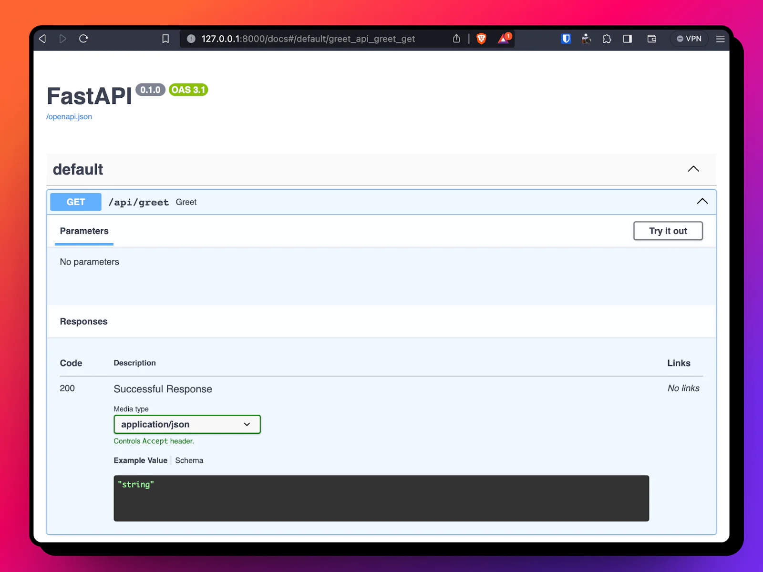Open the application/json media type dropdown
Image resolution: width=763 pixels, height=572 pixels.
coord(187,424)
